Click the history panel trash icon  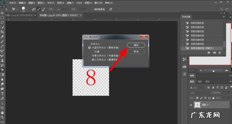click(220, 53)
